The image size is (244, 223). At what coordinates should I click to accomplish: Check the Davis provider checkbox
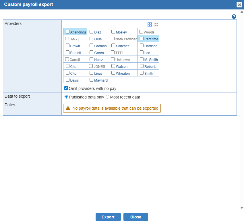[67, 80]
